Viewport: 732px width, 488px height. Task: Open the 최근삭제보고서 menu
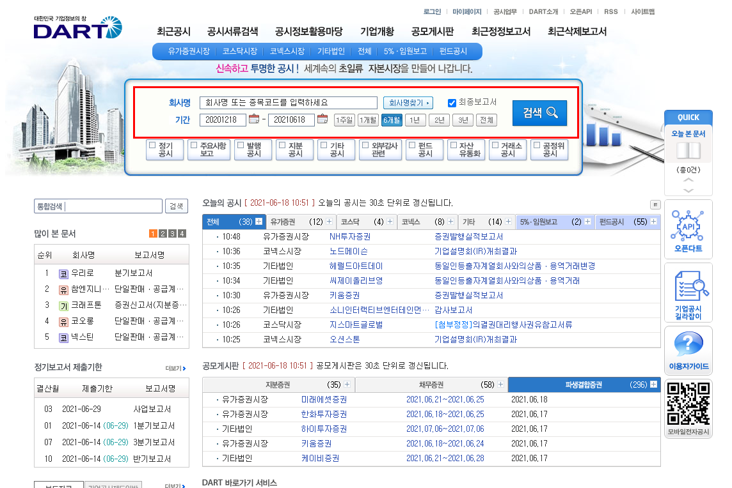[577, 32]
